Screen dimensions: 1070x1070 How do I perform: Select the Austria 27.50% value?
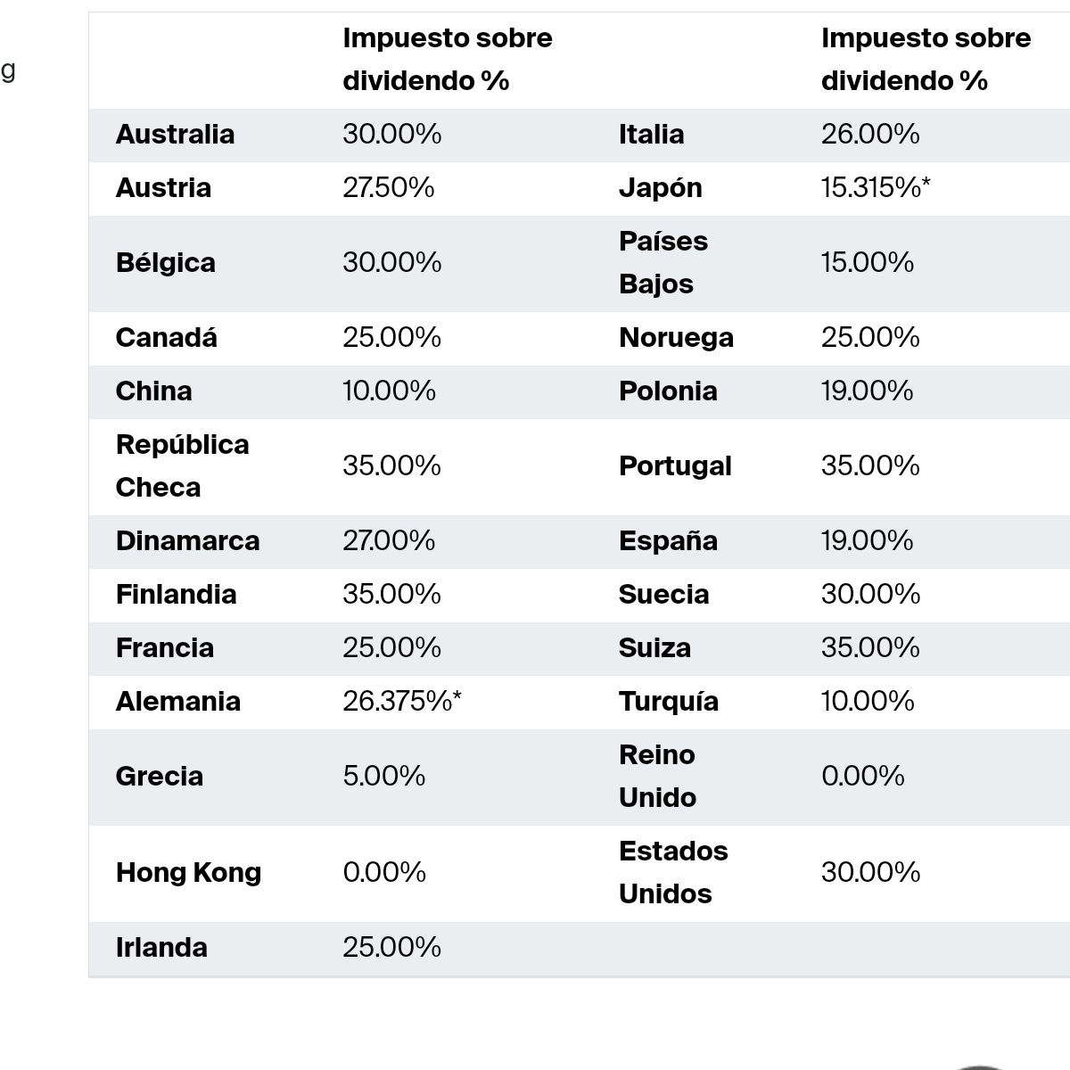[x=388, y=188]
